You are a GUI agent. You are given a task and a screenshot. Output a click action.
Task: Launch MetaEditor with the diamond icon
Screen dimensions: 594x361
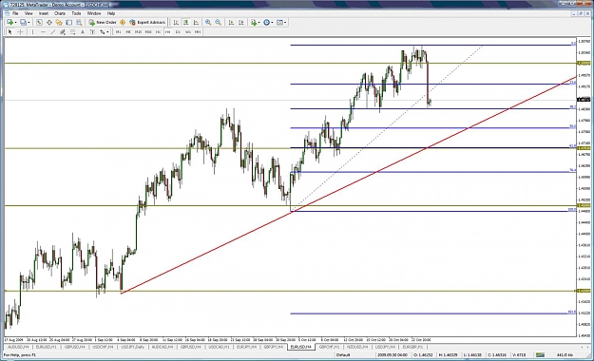pyautogui.click(x=123, y=23)
